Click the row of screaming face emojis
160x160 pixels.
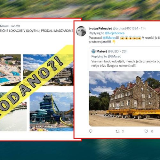(x=131, y=38)
